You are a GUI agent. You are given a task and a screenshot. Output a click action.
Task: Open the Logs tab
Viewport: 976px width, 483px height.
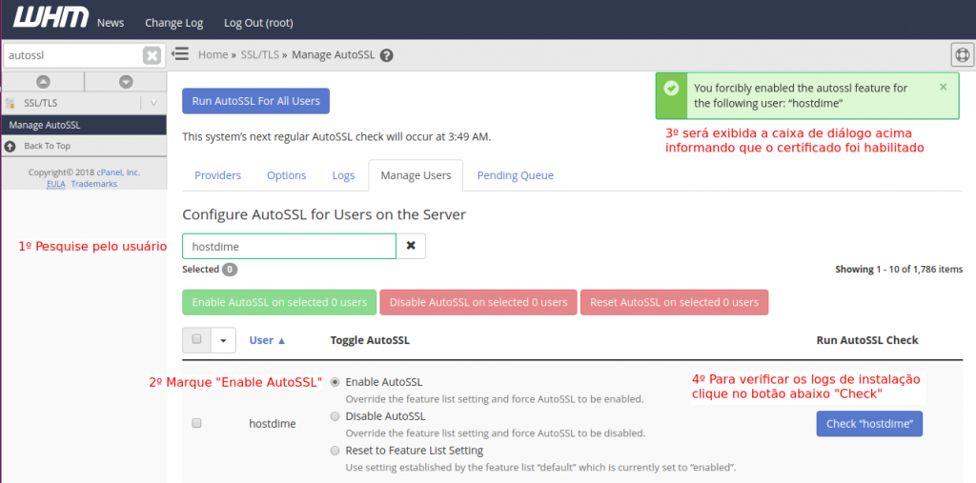coord(343,175)
